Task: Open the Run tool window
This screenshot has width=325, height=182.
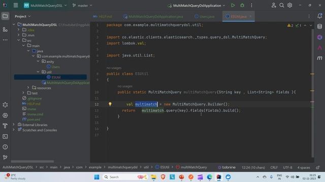Action: tap(5, 115)
